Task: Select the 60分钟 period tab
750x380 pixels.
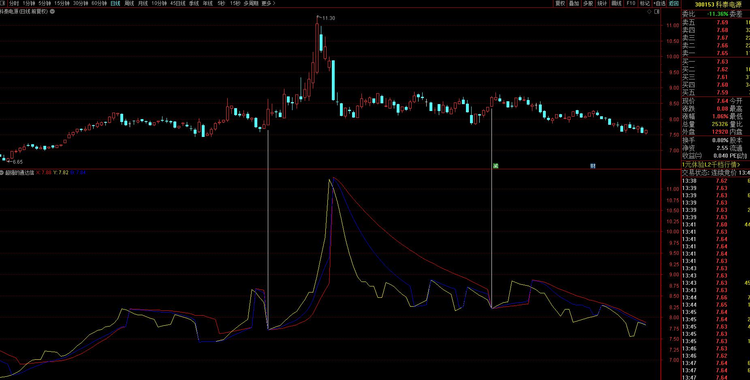Action: 99,3
